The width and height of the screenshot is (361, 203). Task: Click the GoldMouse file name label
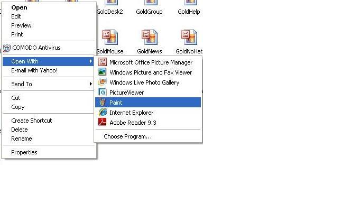[110, 51]
